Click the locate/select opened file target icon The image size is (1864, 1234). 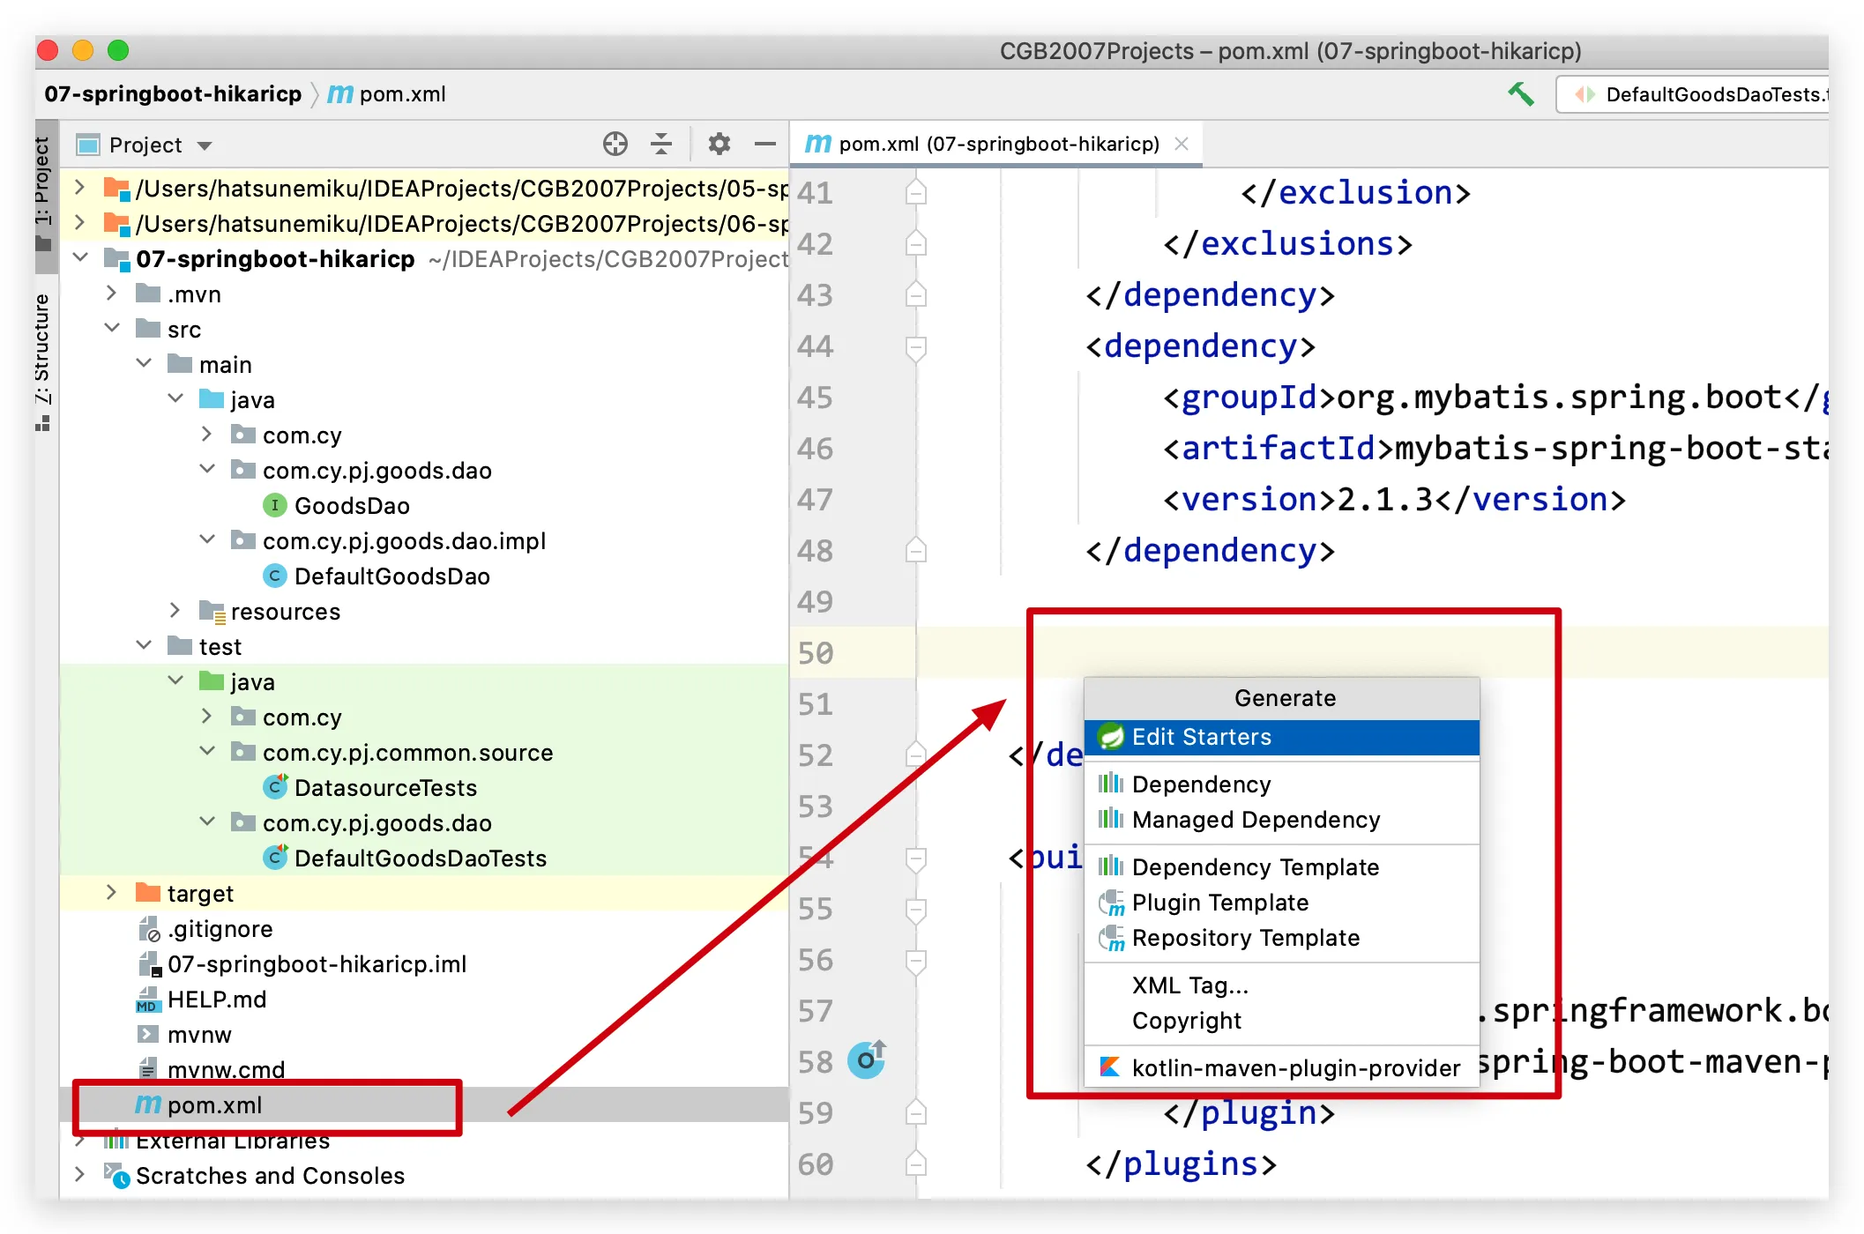tap(615, 144)
